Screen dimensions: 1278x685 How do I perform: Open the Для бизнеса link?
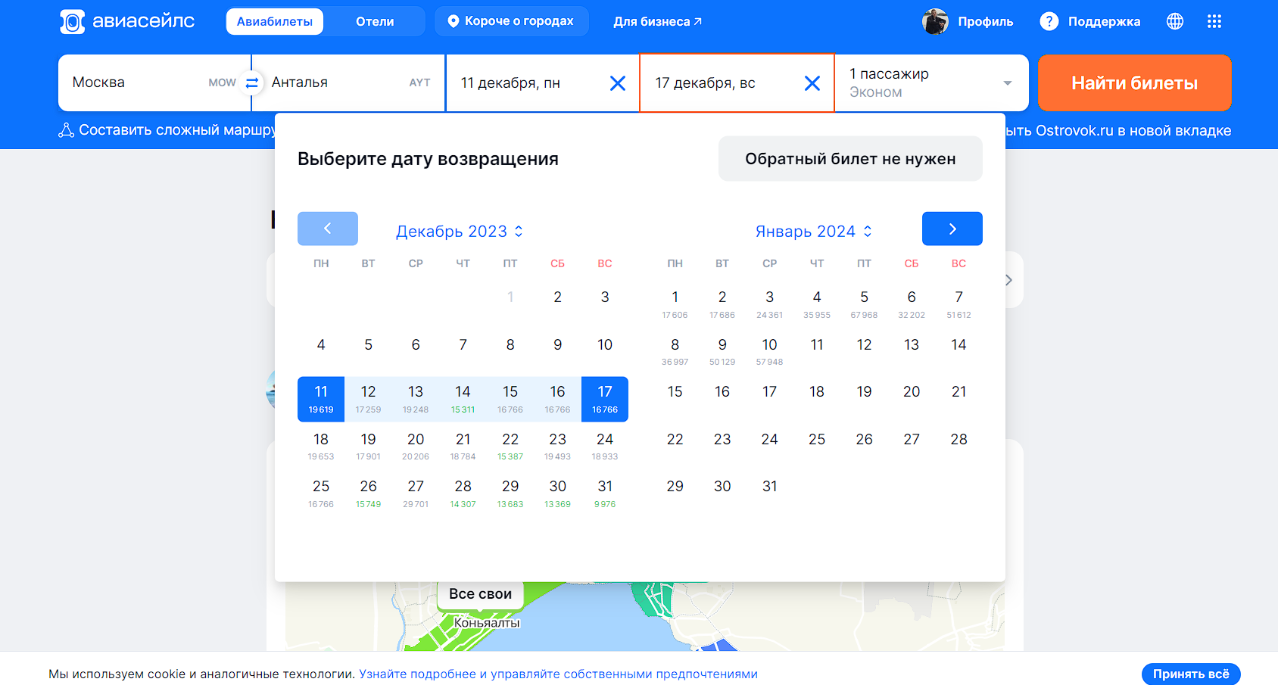click(x=657, y=22)
